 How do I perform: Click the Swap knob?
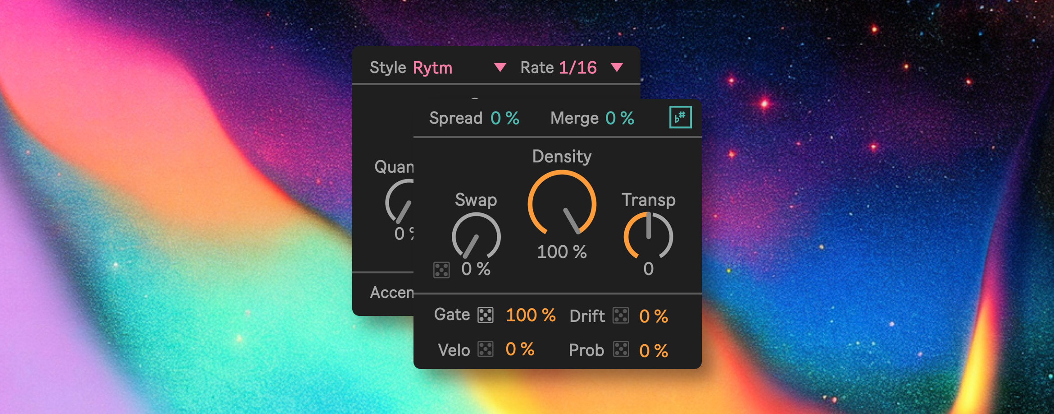point(476,237)
